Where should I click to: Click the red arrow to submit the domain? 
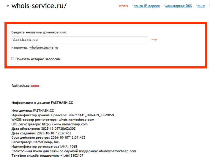point(154,39)
